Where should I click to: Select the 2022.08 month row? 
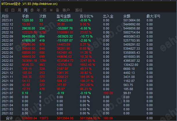(89, 40)
